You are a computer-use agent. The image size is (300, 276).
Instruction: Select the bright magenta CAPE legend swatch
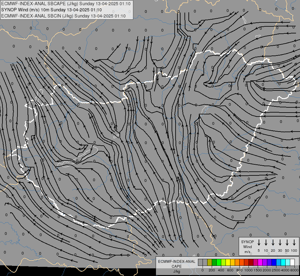point(260,262)
